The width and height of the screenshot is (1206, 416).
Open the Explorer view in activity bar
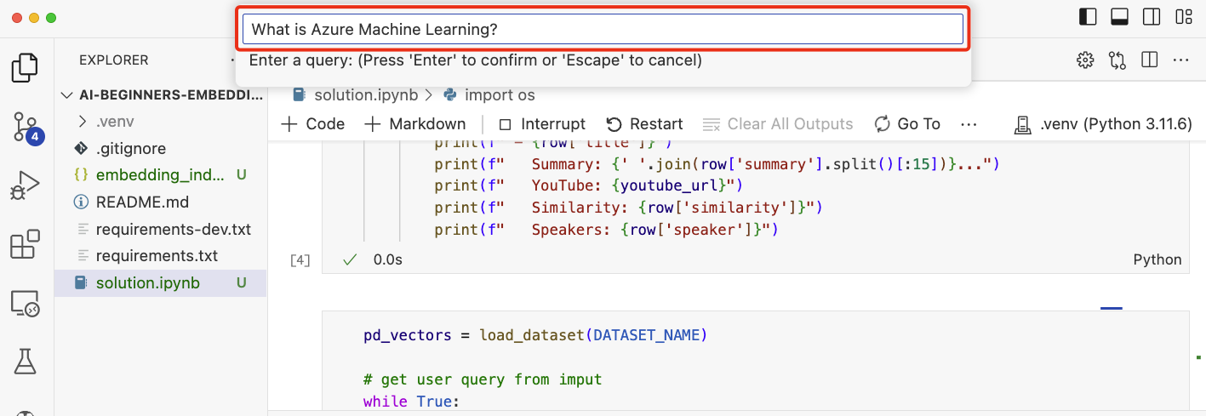tap(25, 68)
